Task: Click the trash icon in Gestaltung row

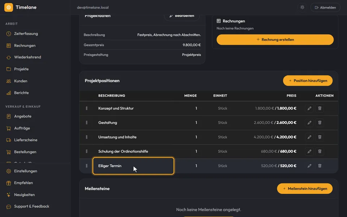Action: [320, 123]
